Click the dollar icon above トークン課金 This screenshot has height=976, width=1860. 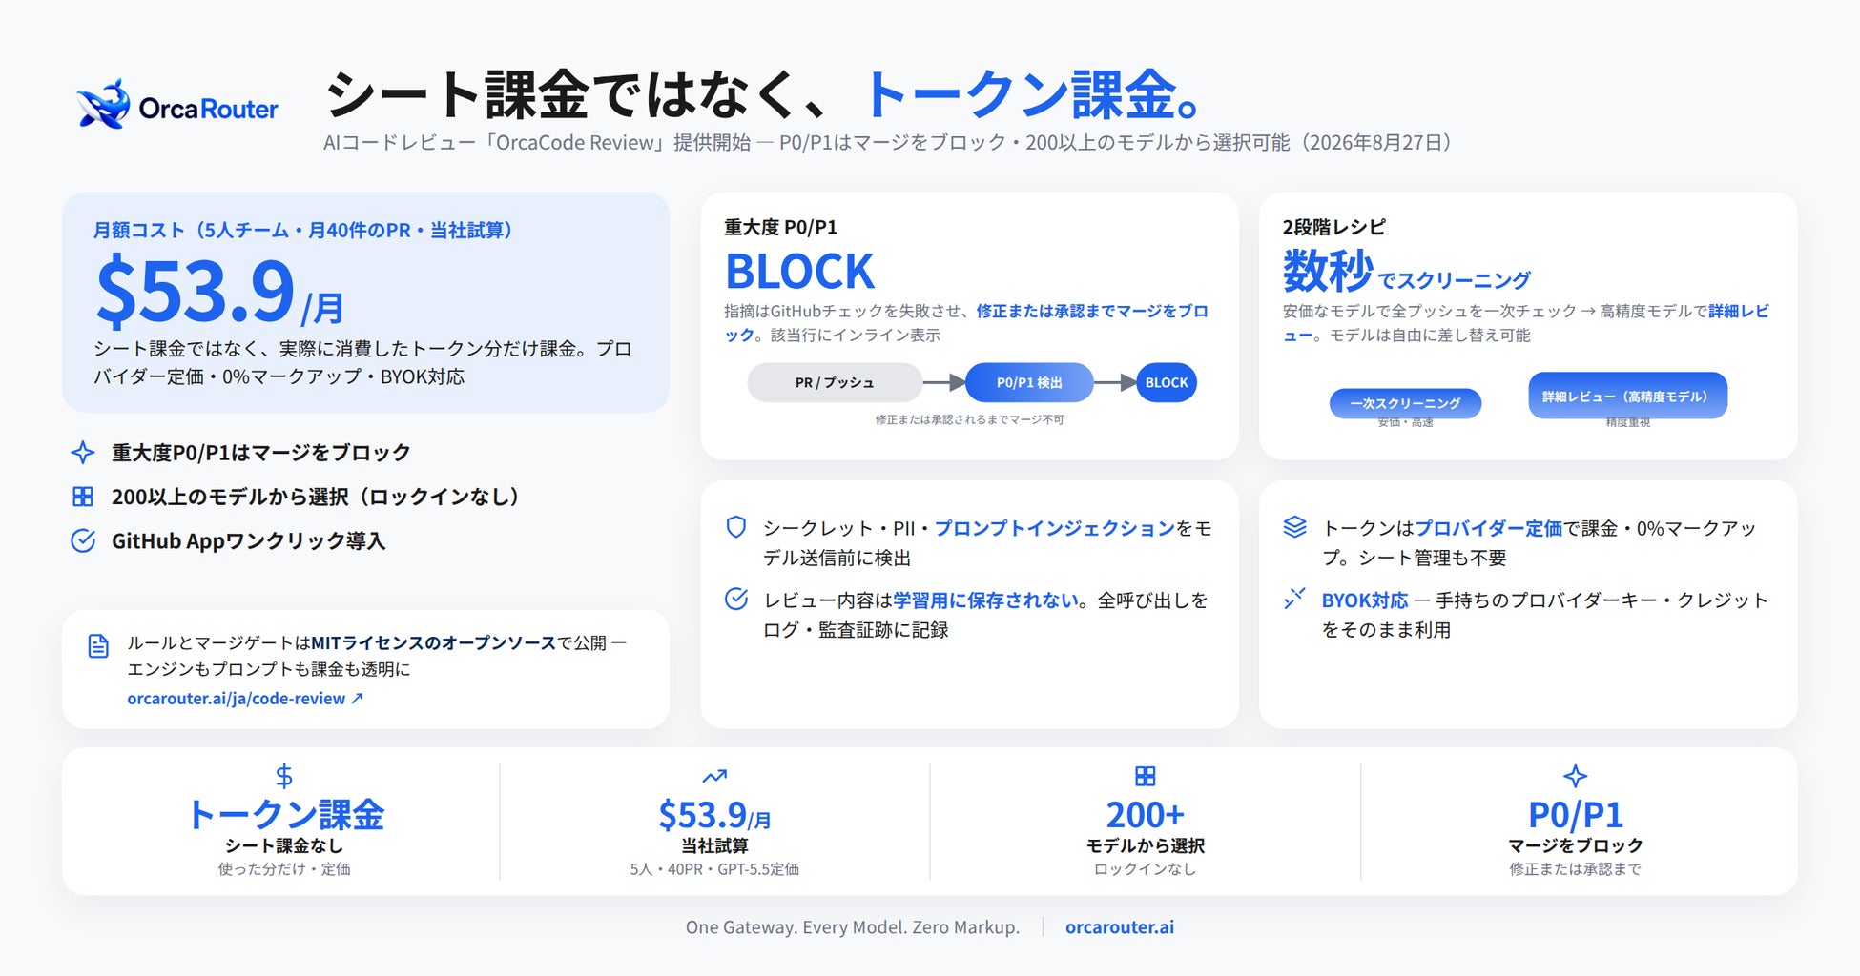coord(284,776)
